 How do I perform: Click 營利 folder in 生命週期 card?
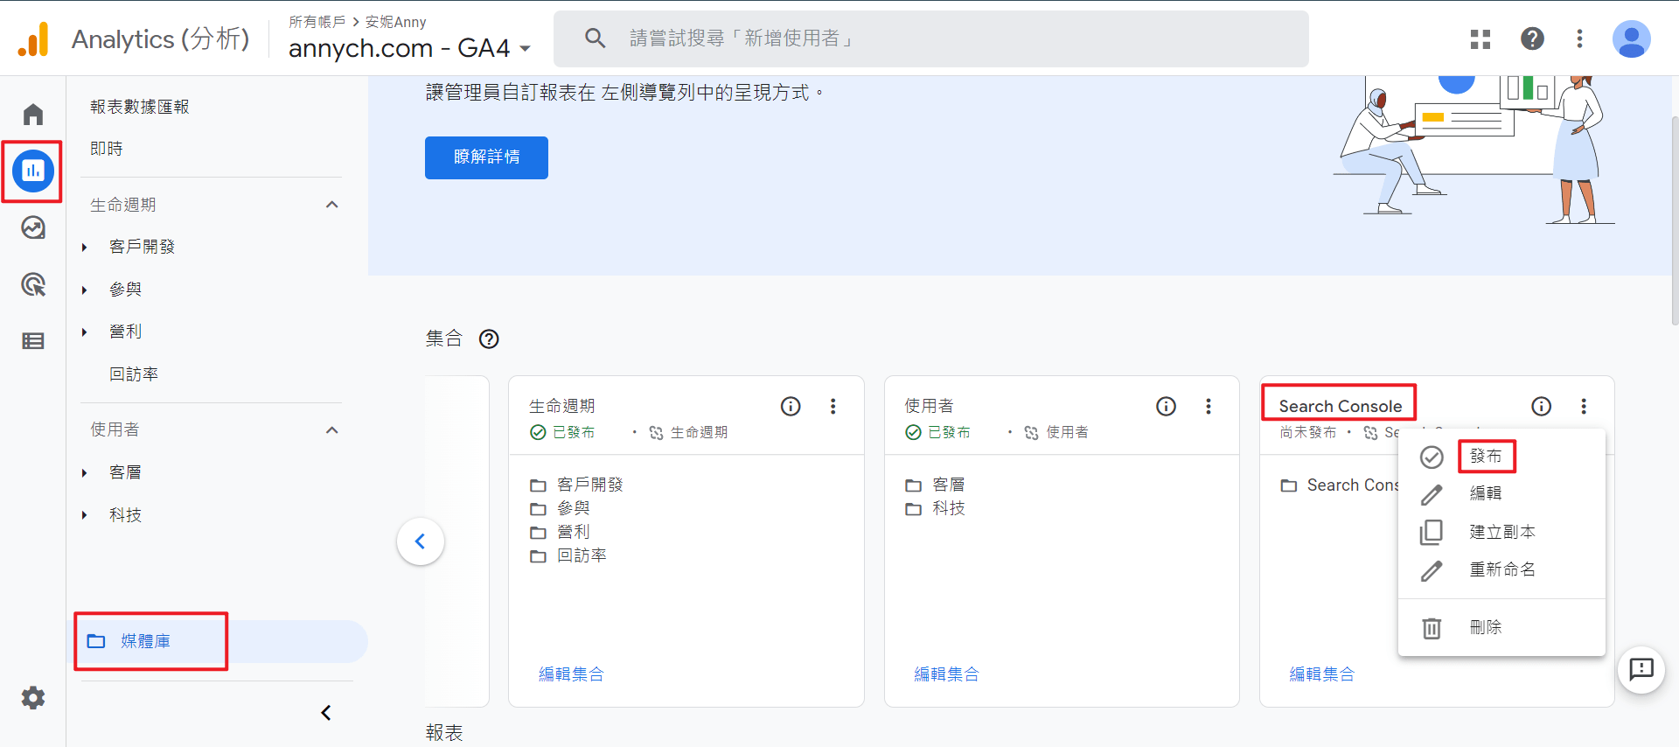pyautogui.click(x=573, y=532)
